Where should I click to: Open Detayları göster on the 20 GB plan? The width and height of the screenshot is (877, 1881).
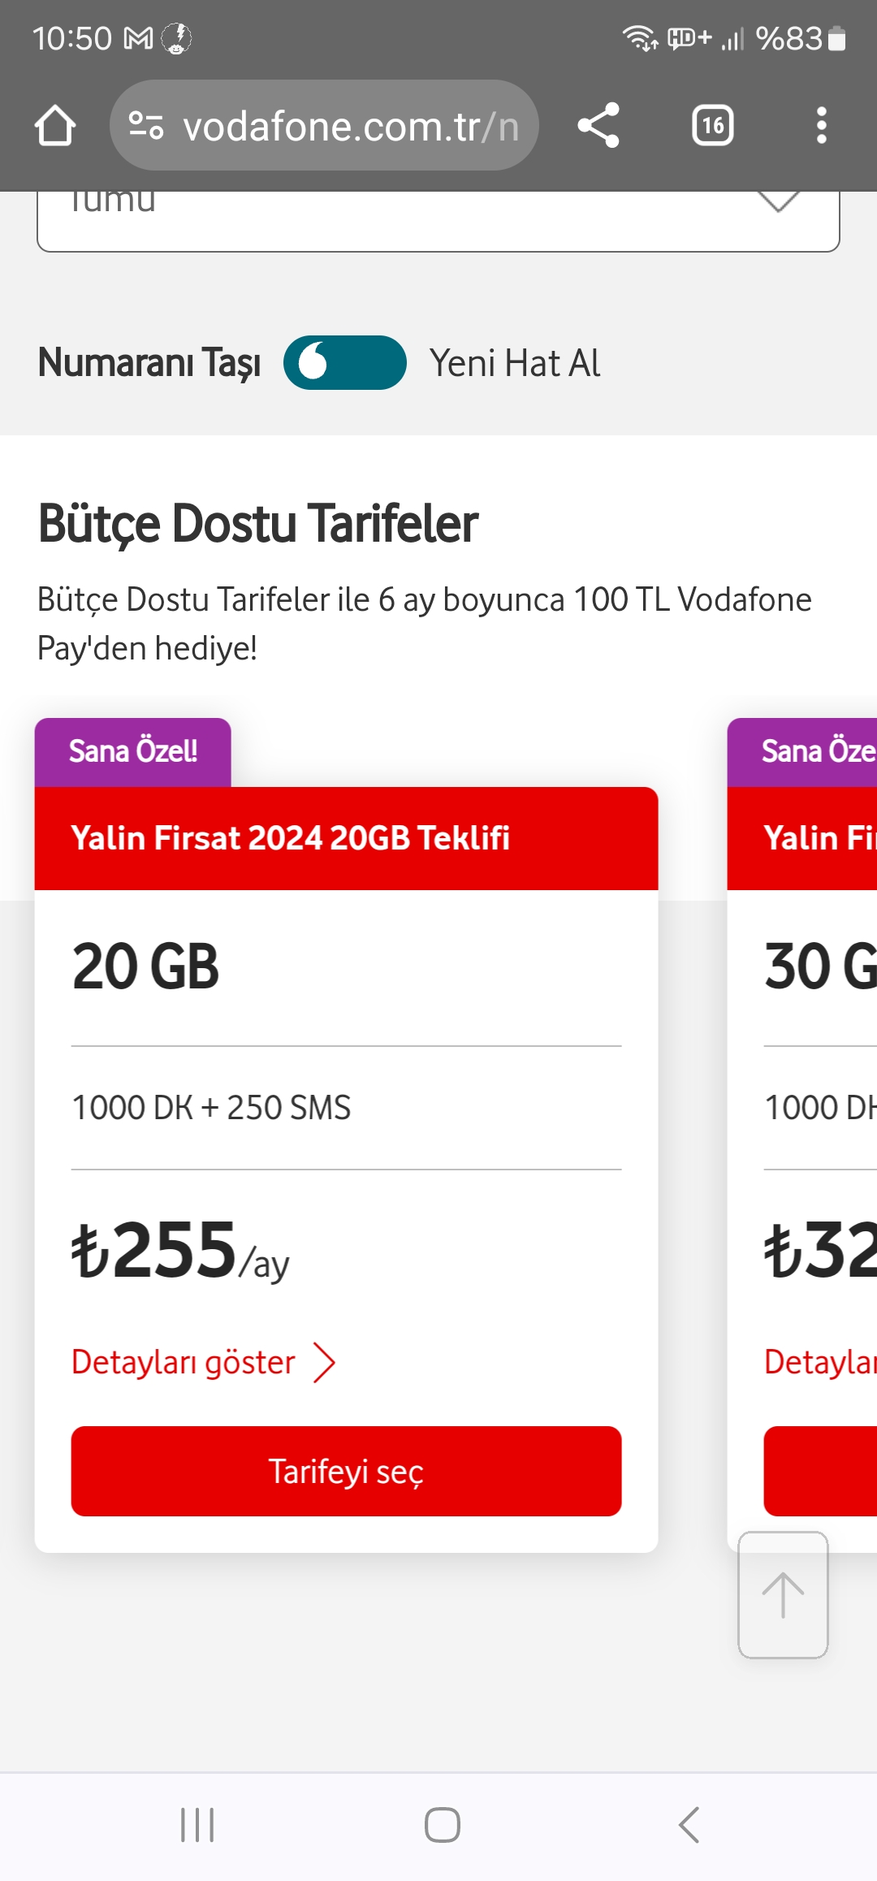pos(184,1363)
